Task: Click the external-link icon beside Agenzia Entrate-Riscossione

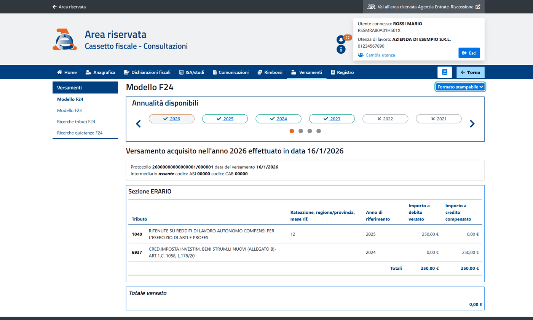Action: (478, 7)
